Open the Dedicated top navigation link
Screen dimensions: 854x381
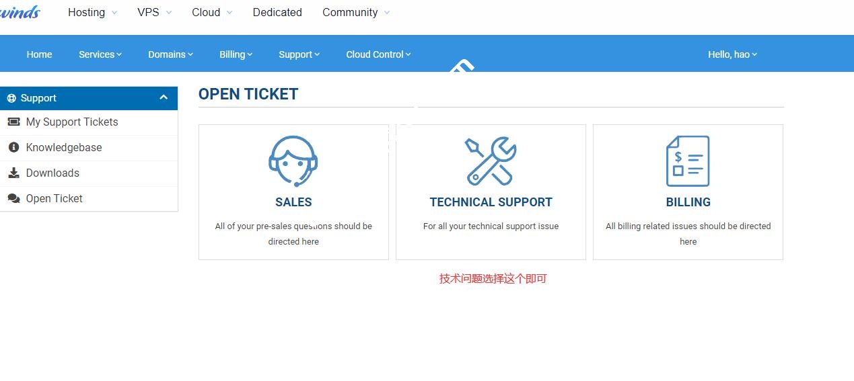click(x=277, y=12)
